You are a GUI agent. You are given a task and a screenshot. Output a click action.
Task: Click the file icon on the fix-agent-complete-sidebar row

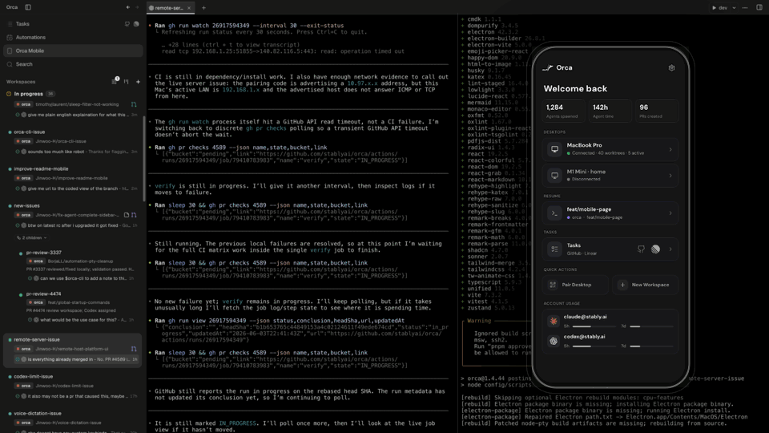[127, 215]
